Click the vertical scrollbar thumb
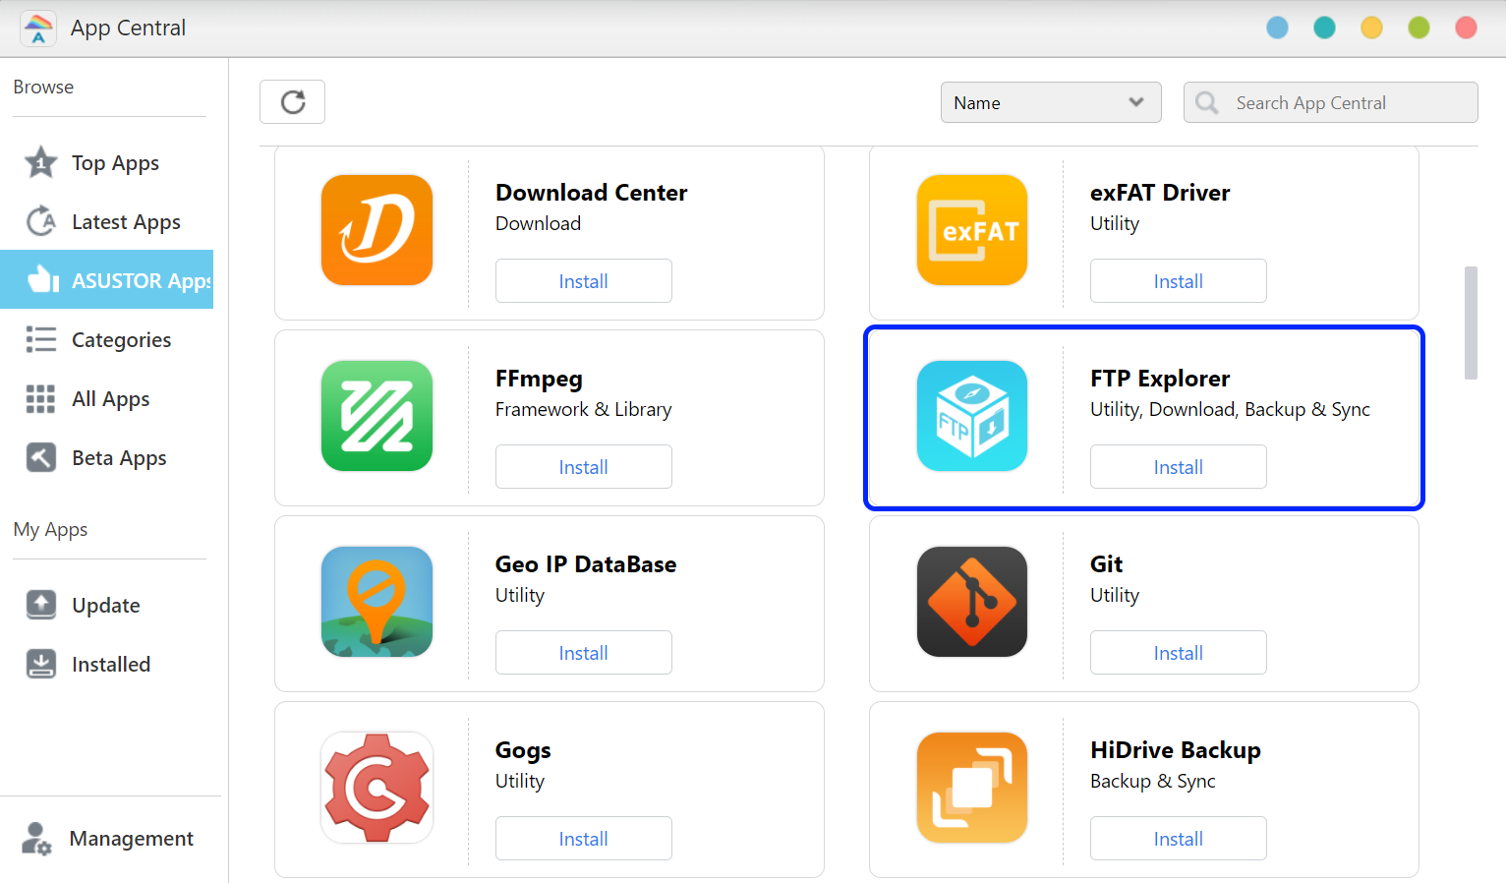Image resolution: width=1506 pixels, height=883 pixels. pos(1471,323)
